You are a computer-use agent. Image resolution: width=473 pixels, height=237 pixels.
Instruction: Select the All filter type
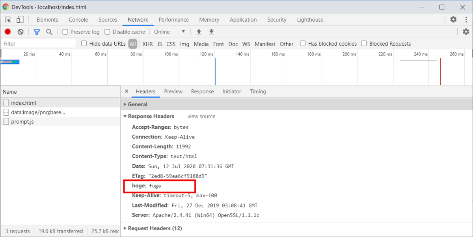coord(133,44)
